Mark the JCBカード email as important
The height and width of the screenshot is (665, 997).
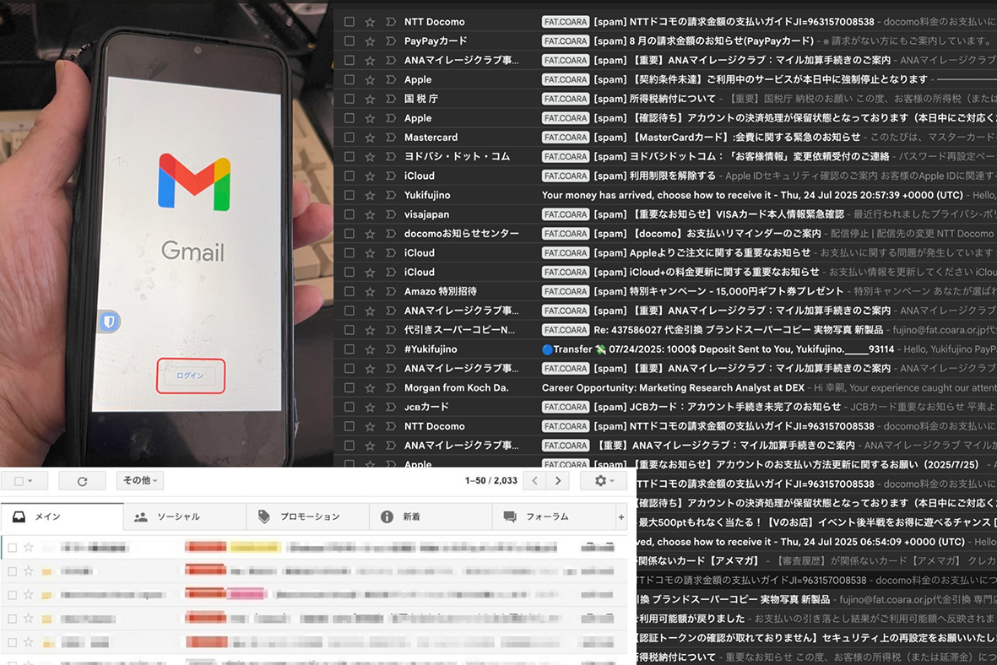click(x=390, y=407)
